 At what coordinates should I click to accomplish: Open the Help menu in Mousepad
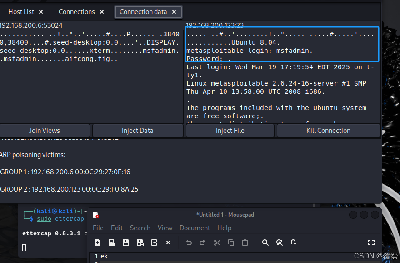(x=224, y=228)
